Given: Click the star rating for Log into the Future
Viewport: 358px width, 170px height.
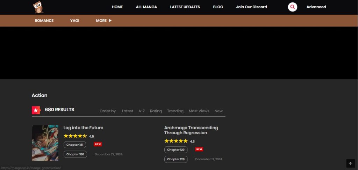Looking at the screenshot, I should (75, 136).
